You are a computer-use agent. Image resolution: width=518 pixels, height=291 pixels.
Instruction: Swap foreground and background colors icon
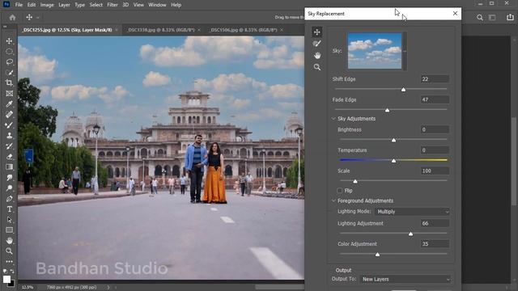tap(12, 272)
